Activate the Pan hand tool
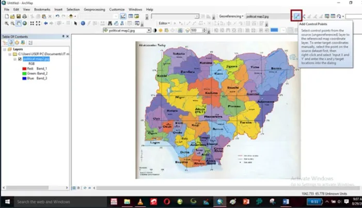This screenshot has height=208, width=362. point(19,23)
